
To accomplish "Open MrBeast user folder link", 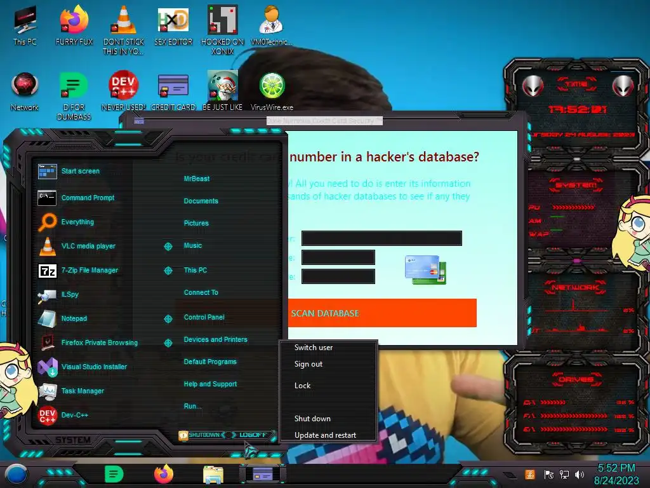I will 197,179.
